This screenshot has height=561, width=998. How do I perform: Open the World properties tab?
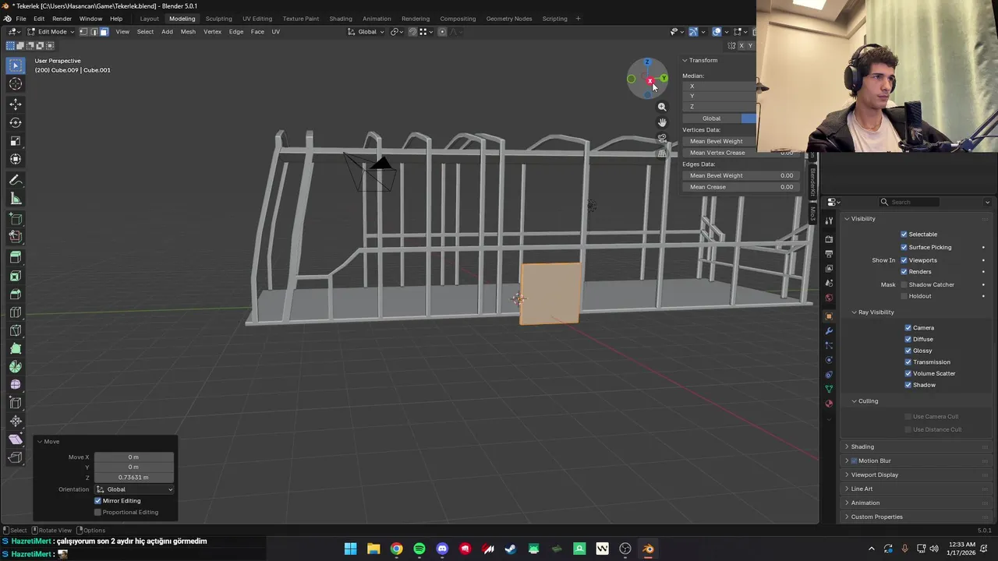(829, 298)
